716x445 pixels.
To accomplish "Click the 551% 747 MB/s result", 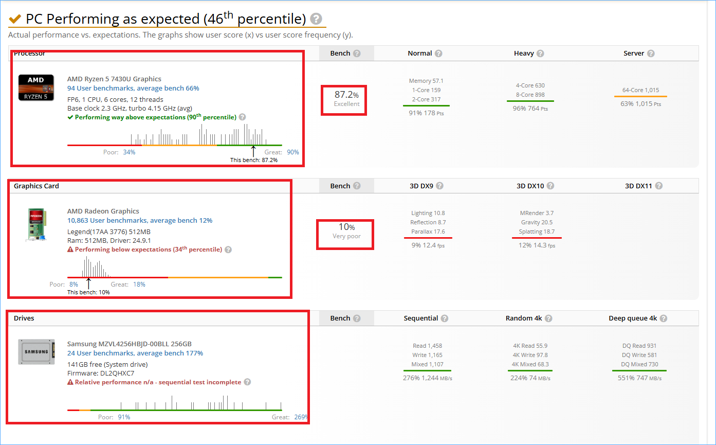I will pos(640,378).
